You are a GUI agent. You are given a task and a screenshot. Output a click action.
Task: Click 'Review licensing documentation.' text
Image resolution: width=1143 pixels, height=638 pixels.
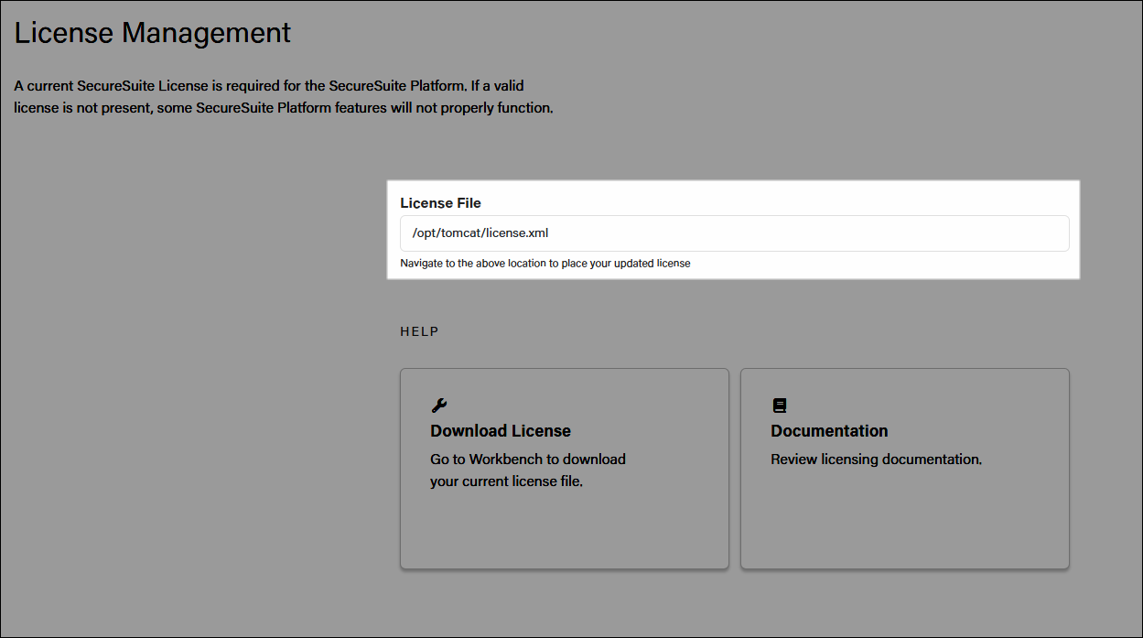[x=877, y=460]
